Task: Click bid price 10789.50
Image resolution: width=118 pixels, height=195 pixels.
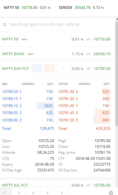Action: tap(10, 92)
